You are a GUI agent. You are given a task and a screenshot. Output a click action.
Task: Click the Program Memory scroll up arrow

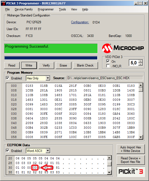[141, 85]
